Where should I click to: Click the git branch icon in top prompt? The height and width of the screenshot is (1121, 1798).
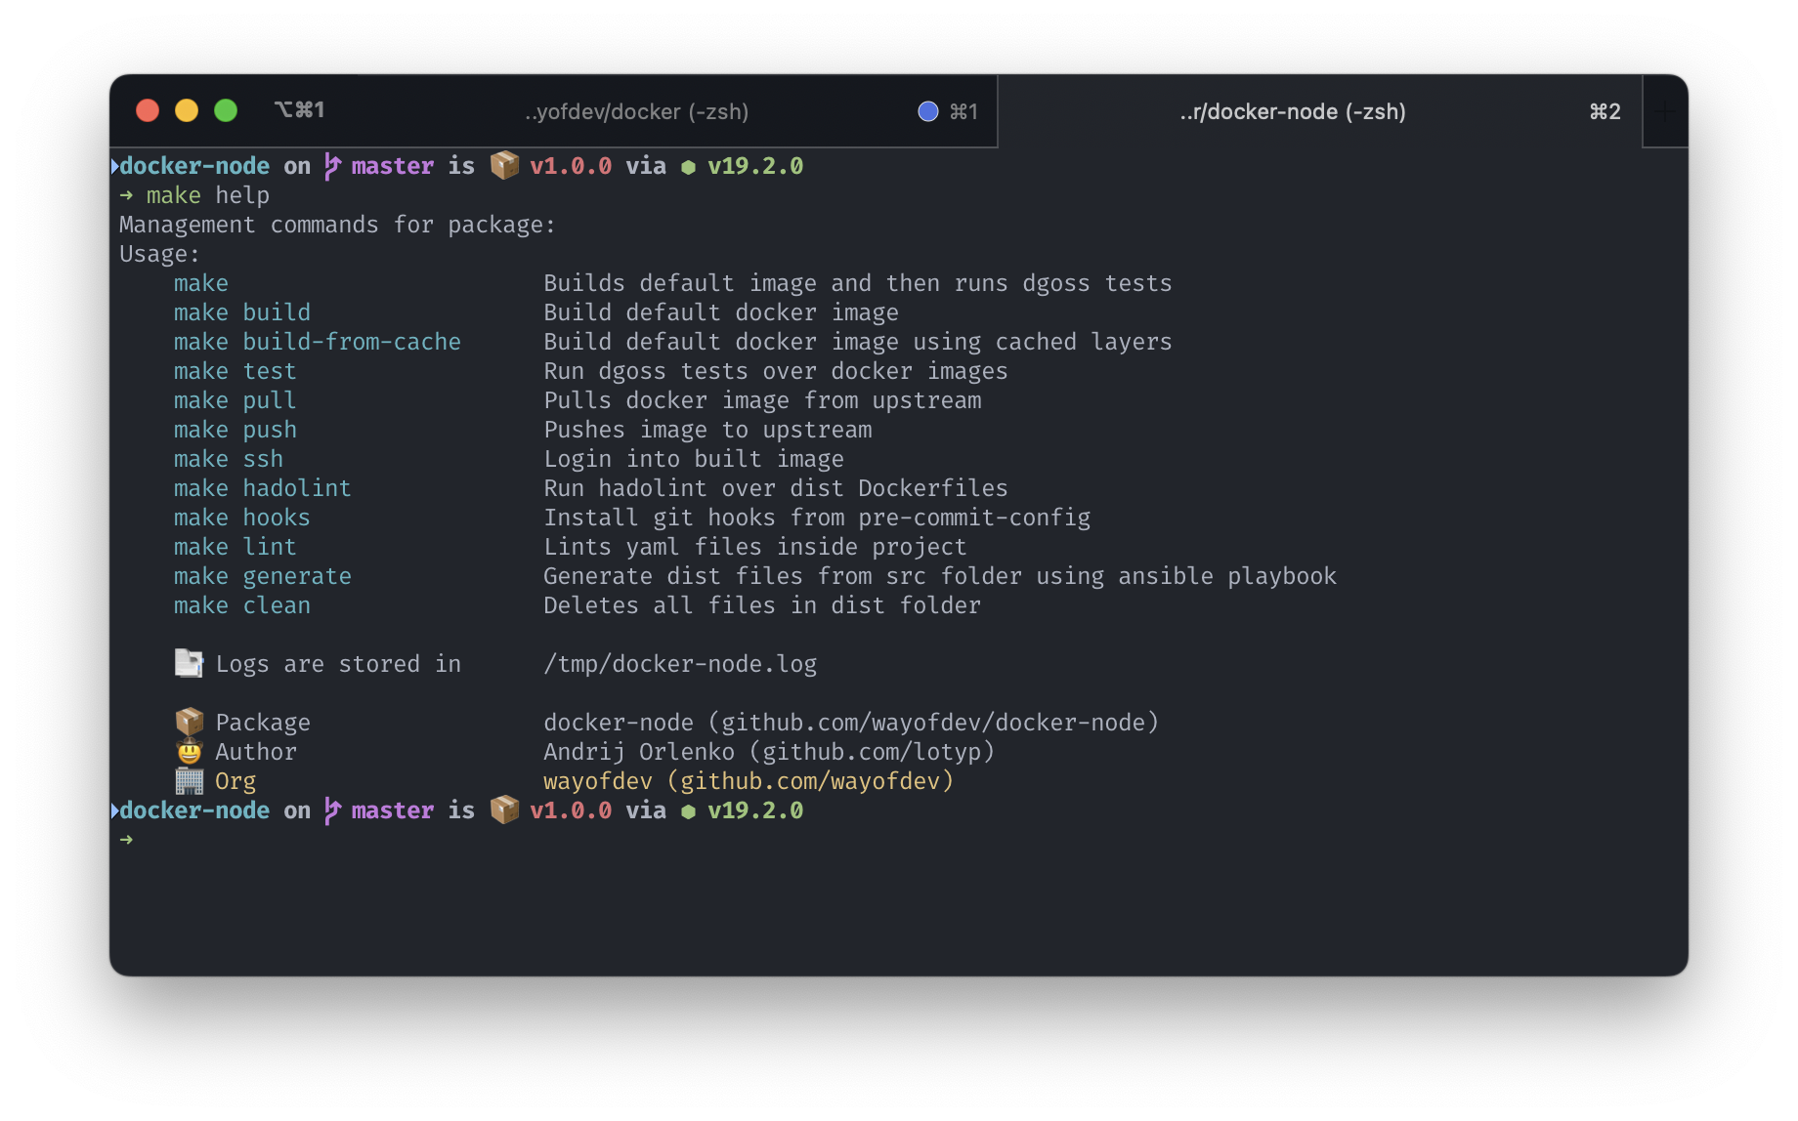coord(332,166)
